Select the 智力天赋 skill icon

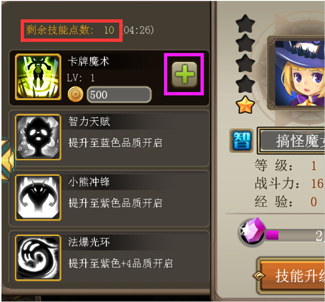pyautogui.click(x=38, y=137)
